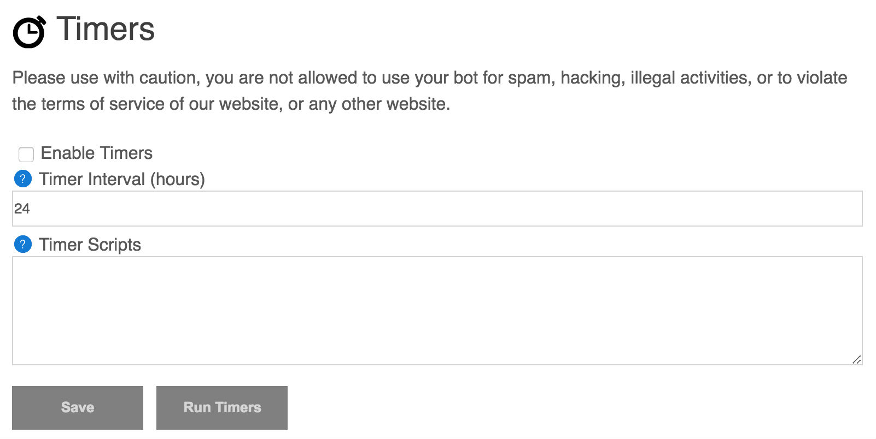The height and width of the screenshot is (439, 876).
Task: Click the 'terms of service' warning line
Action: click(x=231, y=104)
